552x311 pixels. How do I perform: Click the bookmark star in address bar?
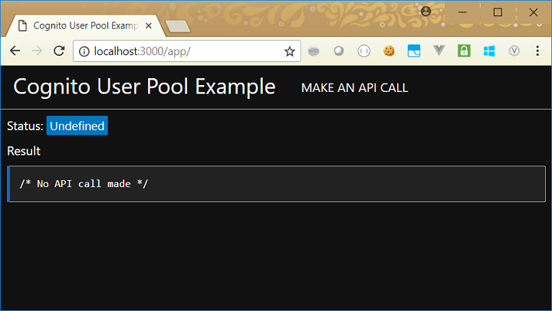[289, 51]
